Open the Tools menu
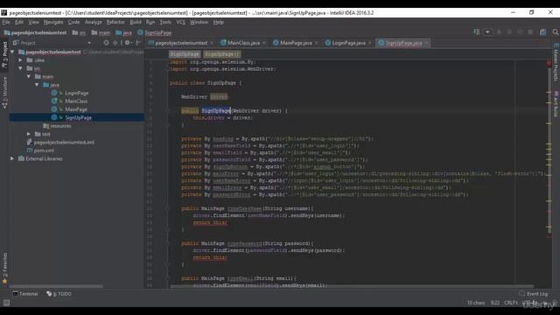The height and width of the screenshot is (315, 560). pyautogui.click(x=165, y=22)
